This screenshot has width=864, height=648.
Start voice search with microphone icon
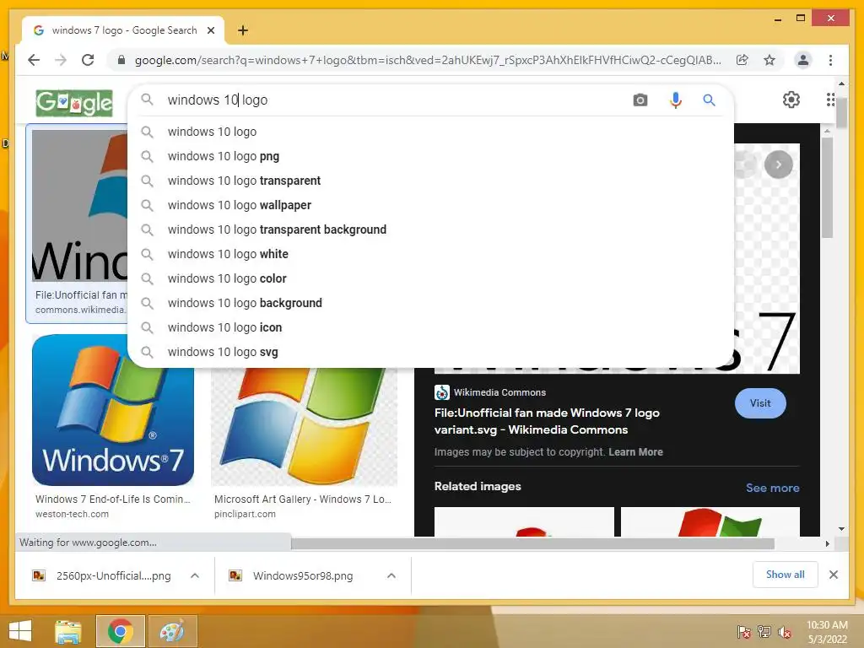click(x=676, y=100)
